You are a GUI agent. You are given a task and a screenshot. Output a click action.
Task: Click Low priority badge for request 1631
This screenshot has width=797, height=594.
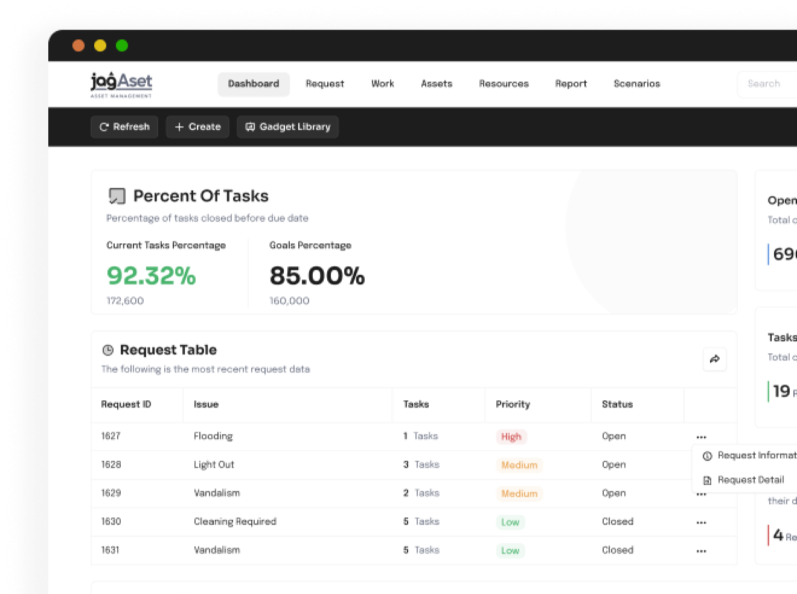click(510, 551)
